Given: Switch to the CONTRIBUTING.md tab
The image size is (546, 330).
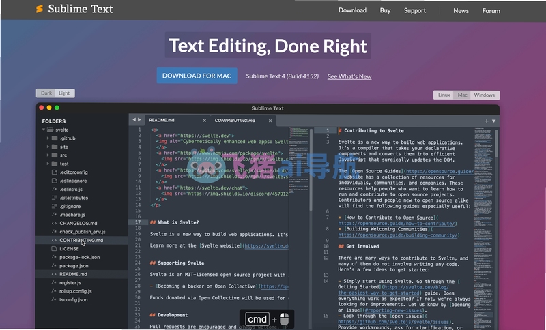Looking at the screenshot, I should 235,120.
